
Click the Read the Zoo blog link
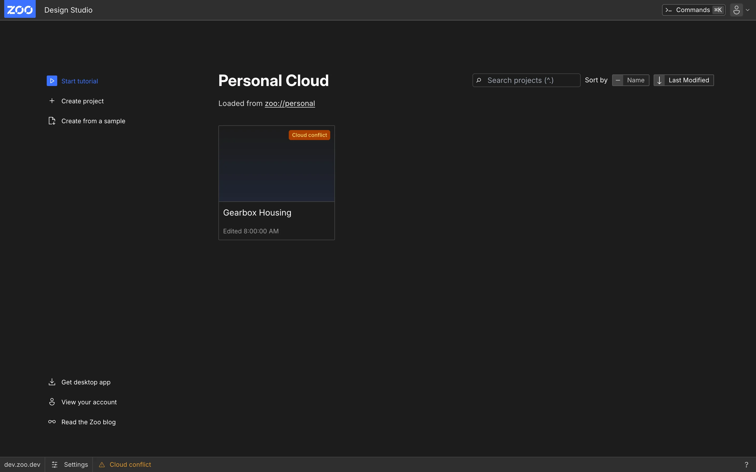82,422
